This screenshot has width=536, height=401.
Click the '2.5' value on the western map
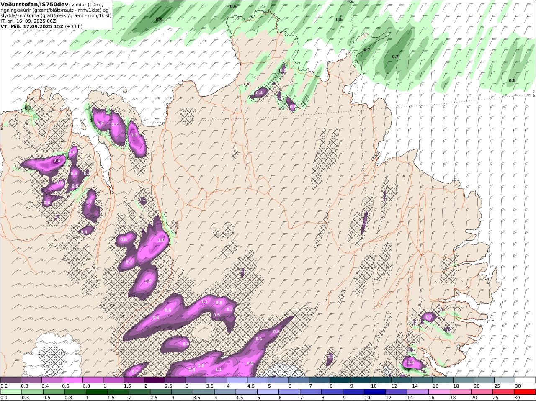click(x=57, y=160)
